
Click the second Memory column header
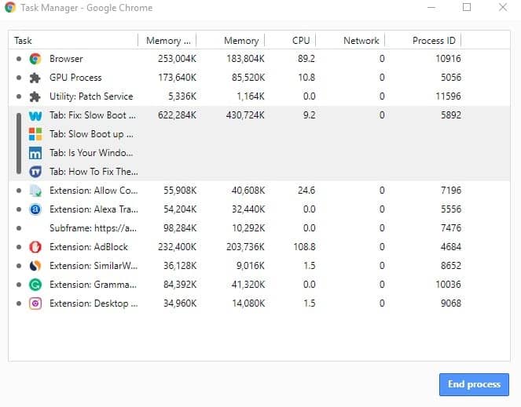(240, 41)
